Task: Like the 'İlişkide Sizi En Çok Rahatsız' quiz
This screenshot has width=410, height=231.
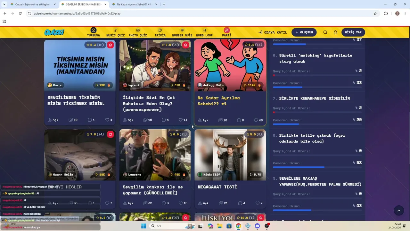Action: click(183, 120)
